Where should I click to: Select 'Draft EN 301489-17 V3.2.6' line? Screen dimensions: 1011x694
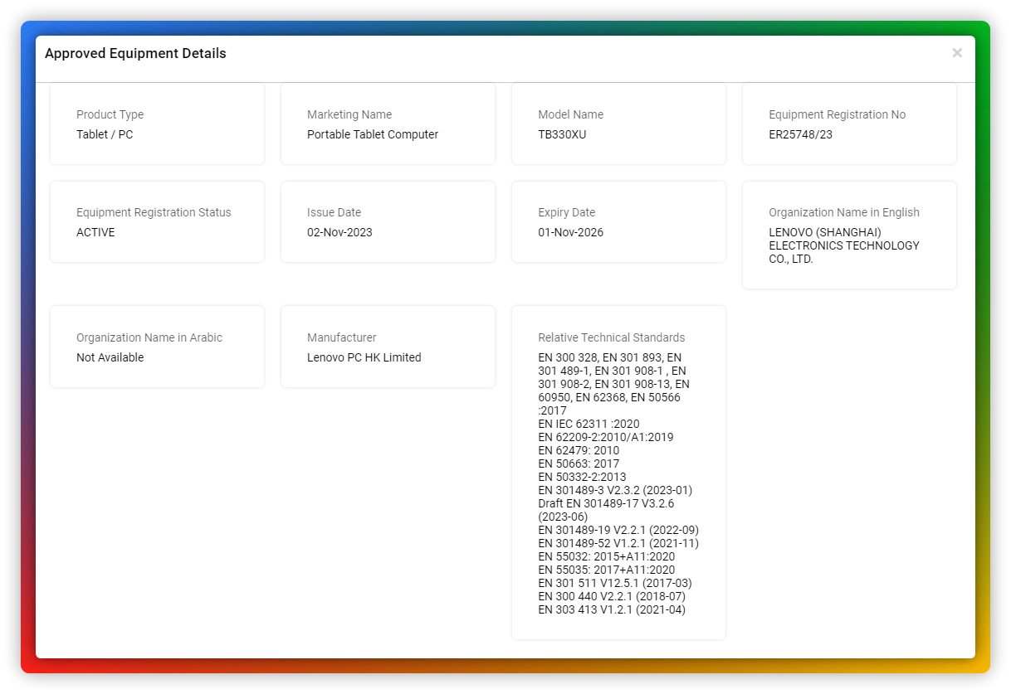click(x=606, y=503)
